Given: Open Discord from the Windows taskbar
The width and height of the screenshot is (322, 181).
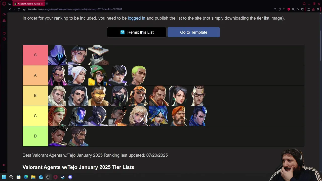Looking at the screenshot, I should (x=70, y=177).
